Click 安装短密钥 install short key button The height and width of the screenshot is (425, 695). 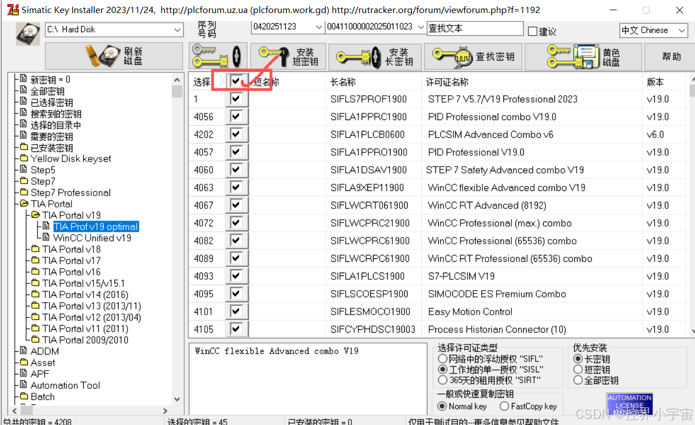[289, 56]
